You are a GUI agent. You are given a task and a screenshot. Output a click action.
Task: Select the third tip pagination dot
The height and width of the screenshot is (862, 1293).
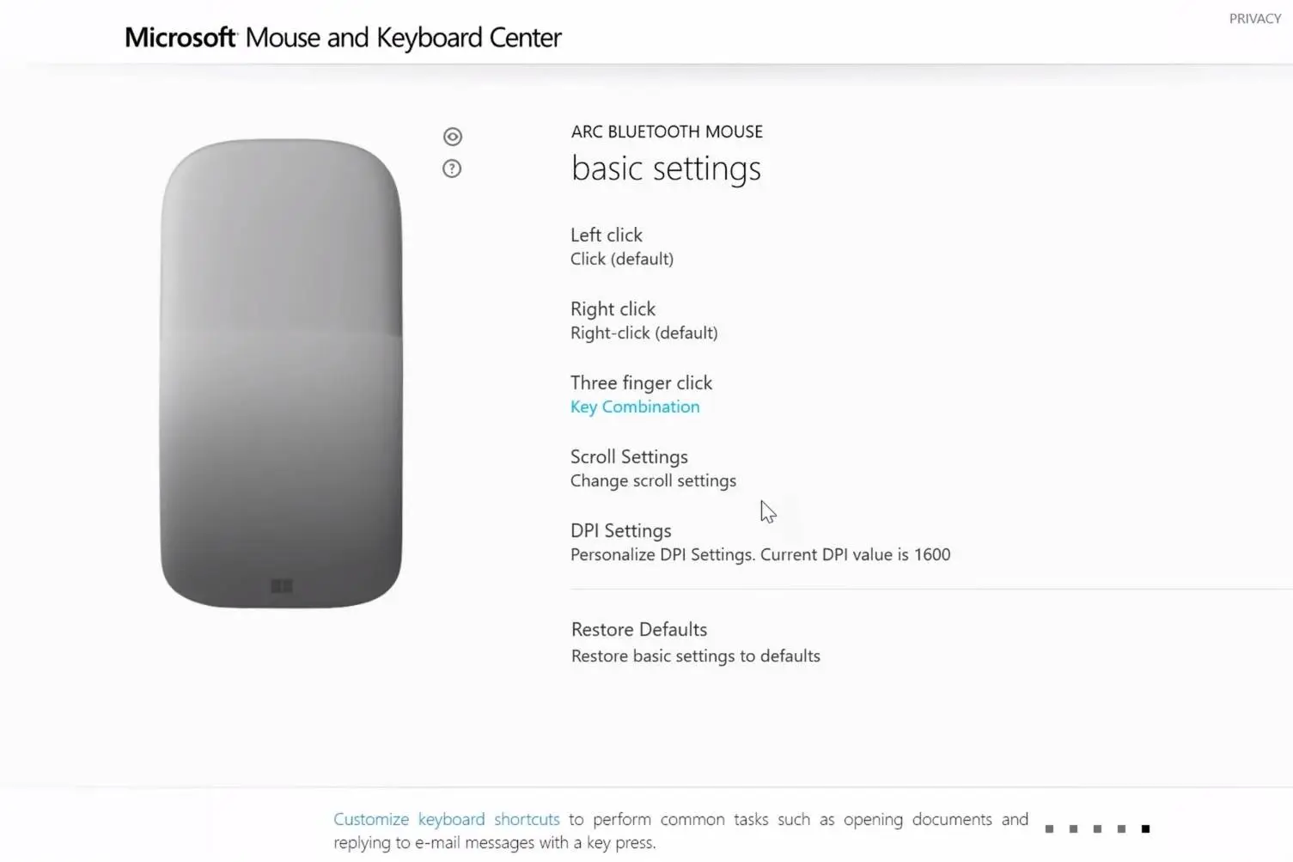click(1097, 828)
